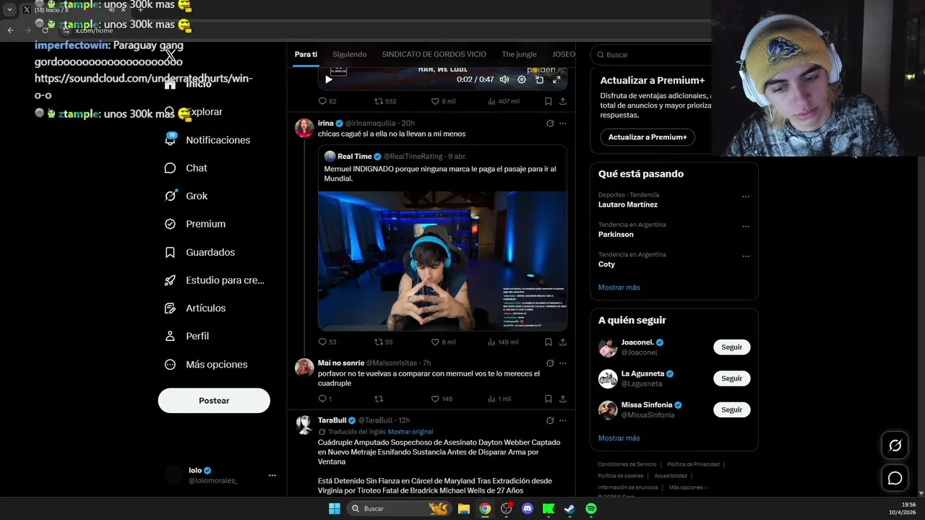Open floating Grok button at bottom right
Image resolution: width=925 pixels, height=520 pixels.
[x=895, y=446]
